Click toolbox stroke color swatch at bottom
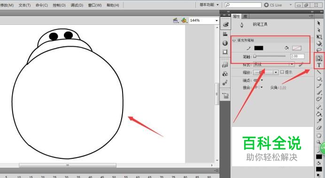The width and height of the screenshot is (325, 178). (319, 156)
